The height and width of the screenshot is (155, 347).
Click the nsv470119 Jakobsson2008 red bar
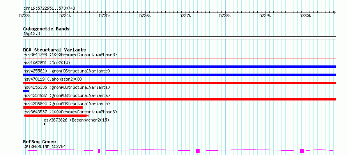coord(179,83)
